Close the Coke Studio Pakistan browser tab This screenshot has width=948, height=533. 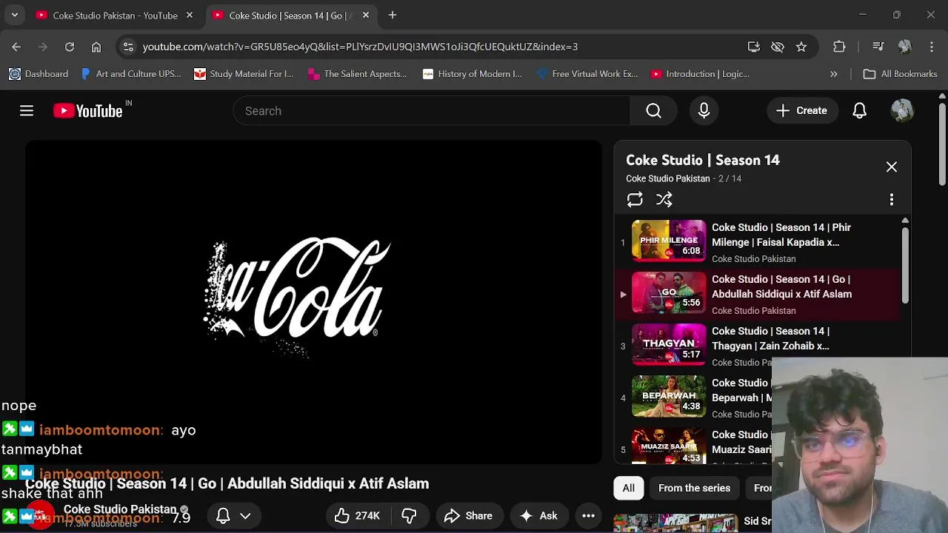click(190, 15)
